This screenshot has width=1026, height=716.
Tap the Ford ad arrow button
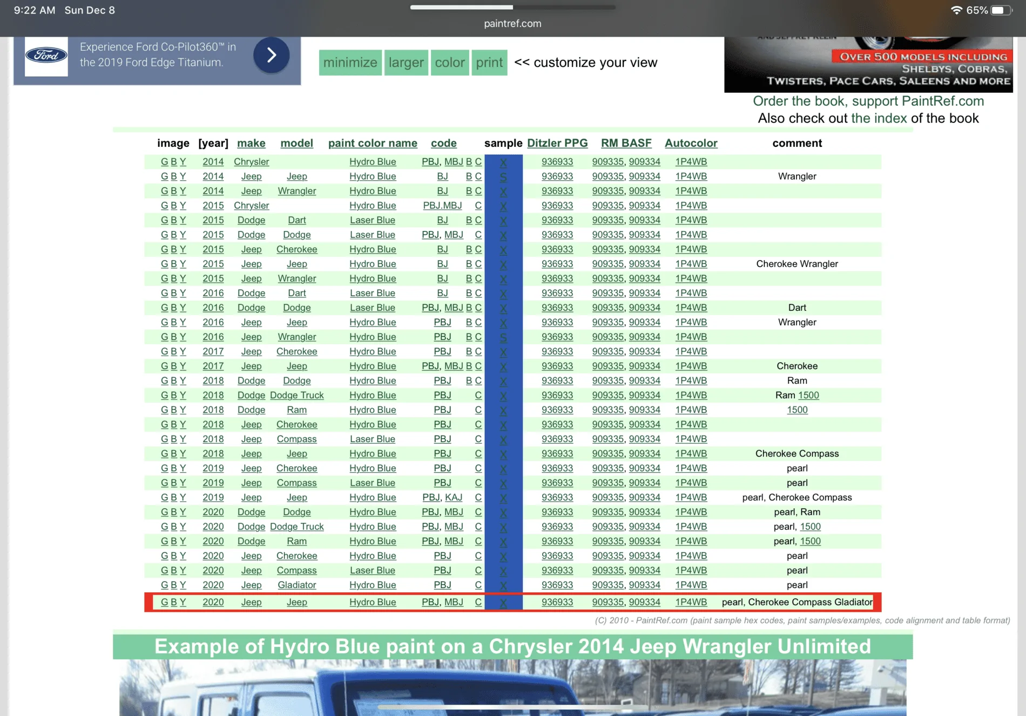click(271, 55)
